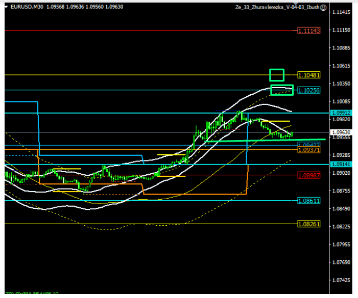Click the current price tag 1.09630

(x=341, y=132)
